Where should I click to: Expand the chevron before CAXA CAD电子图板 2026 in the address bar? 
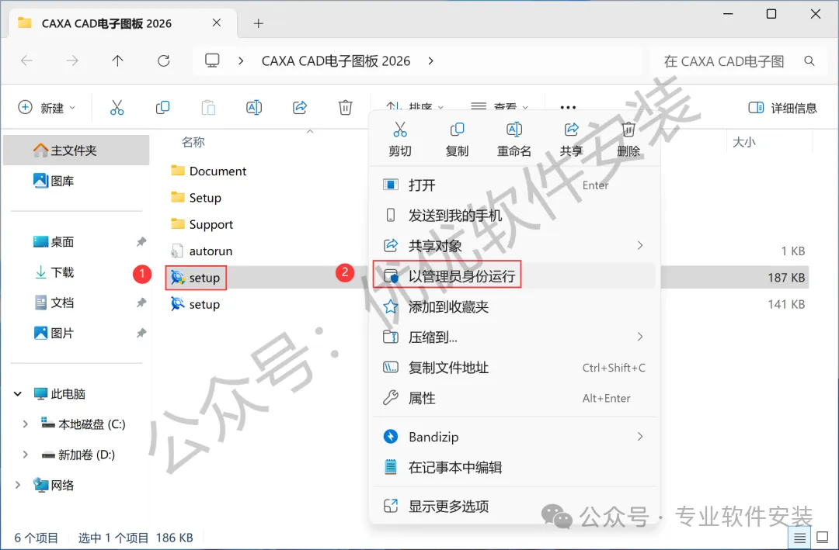click(x=241, y=61)
